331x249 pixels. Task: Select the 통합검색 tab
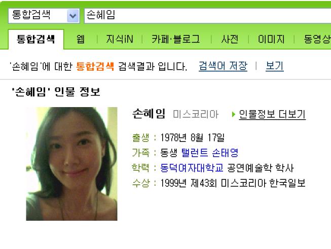point(36,39)
